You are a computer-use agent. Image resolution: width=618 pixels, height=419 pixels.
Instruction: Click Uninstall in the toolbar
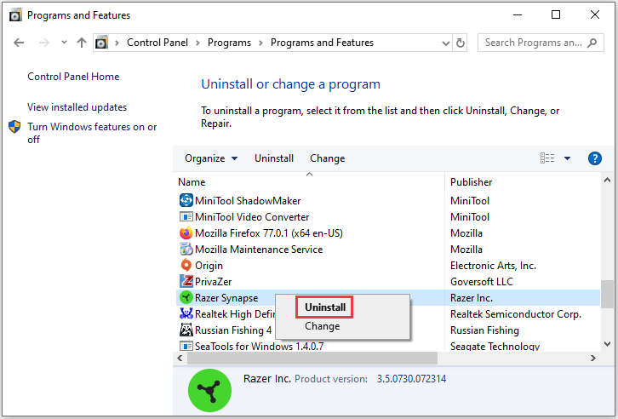(274, 158)
